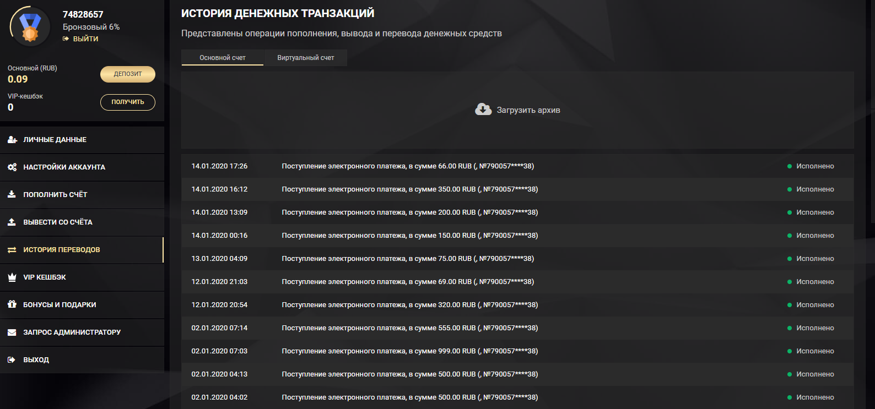Open НАСТРОЙКИ АККАУНТА menu section

pyautogui.click(x=82, y=167)
